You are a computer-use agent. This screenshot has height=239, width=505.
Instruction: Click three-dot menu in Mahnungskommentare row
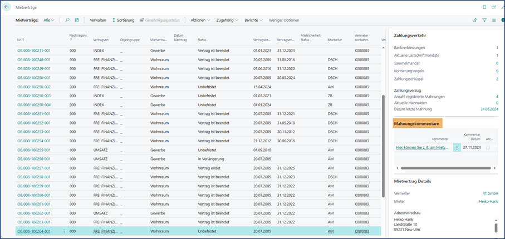tap(457, 147)
